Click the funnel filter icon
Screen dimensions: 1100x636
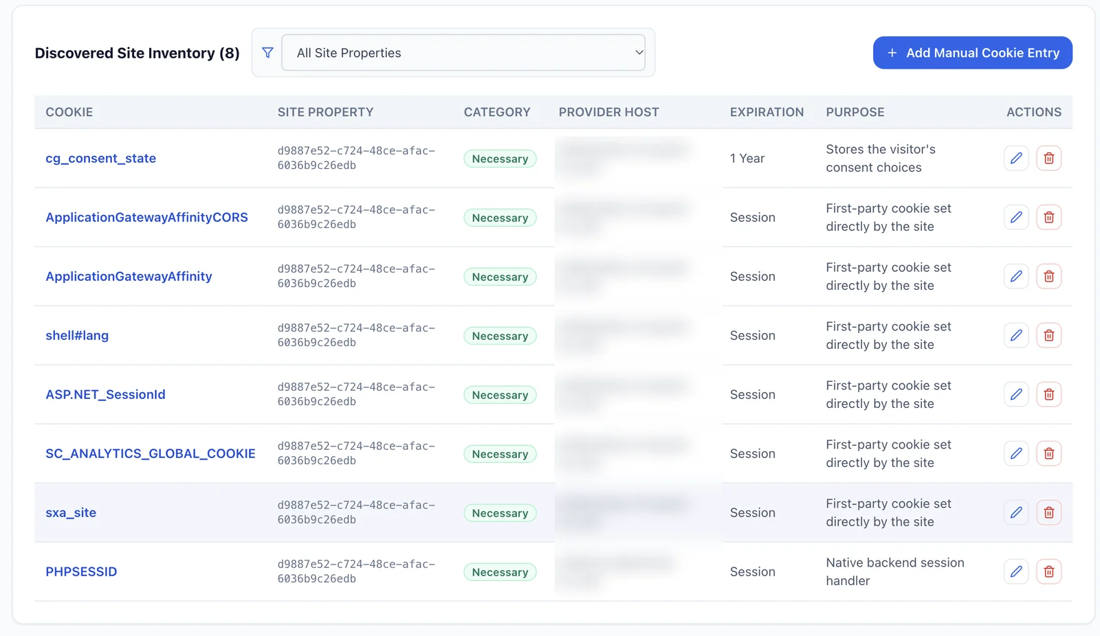267,53
